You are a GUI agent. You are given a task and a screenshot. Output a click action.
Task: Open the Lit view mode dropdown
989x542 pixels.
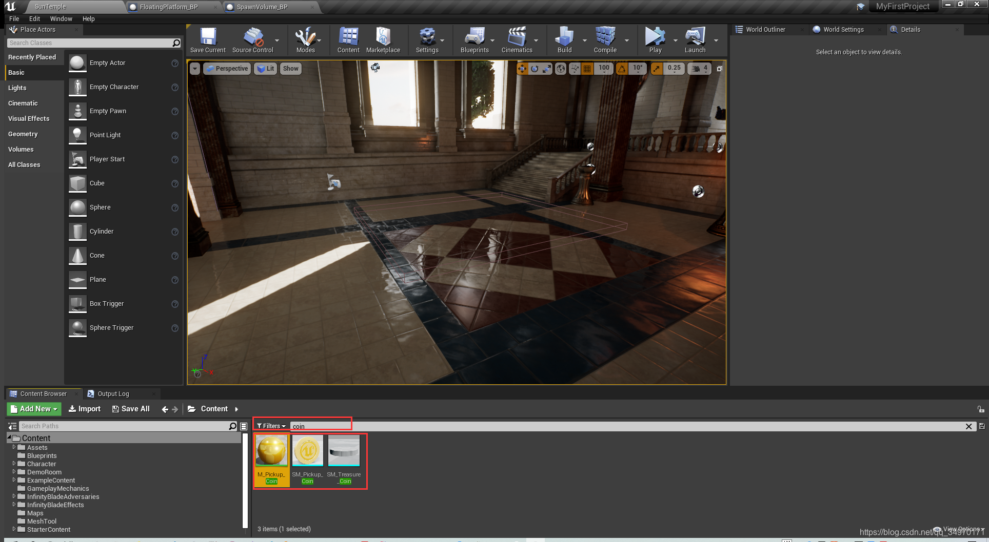[266, 69]
